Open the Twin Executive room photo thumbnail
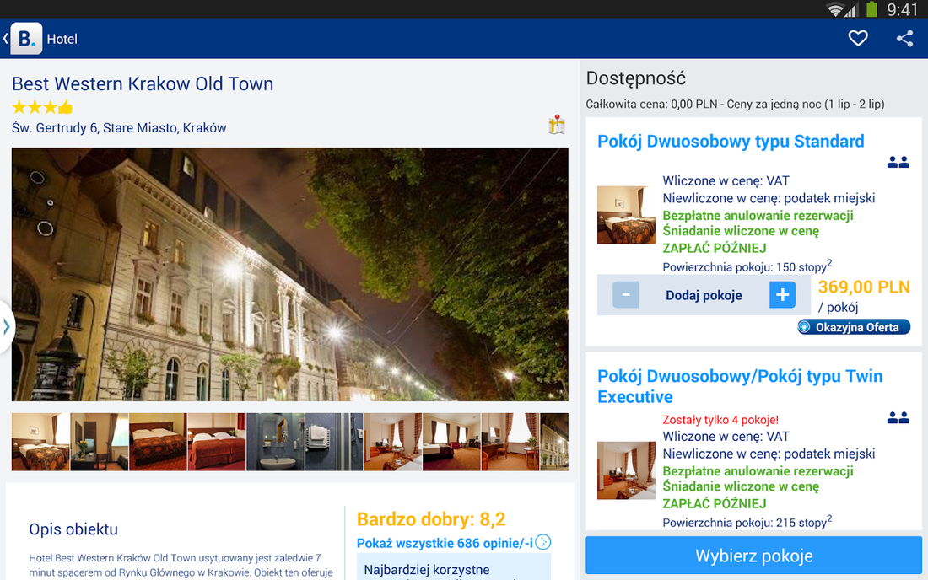 point(626,470)
